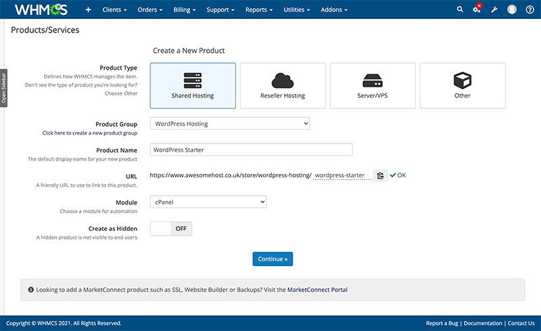Toggle the Create as Hidden switch

(171, 229)
